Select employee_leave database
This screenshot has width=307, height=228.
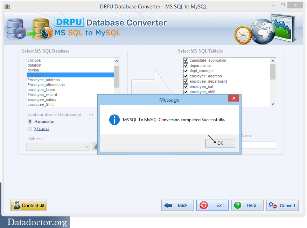pos(70,90)
